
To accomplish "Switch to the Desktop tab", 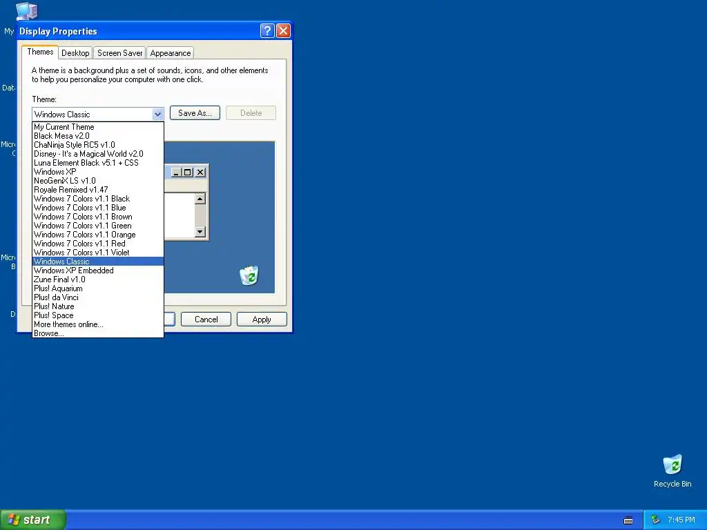I will pyautogui.click(x=75, y=52).
